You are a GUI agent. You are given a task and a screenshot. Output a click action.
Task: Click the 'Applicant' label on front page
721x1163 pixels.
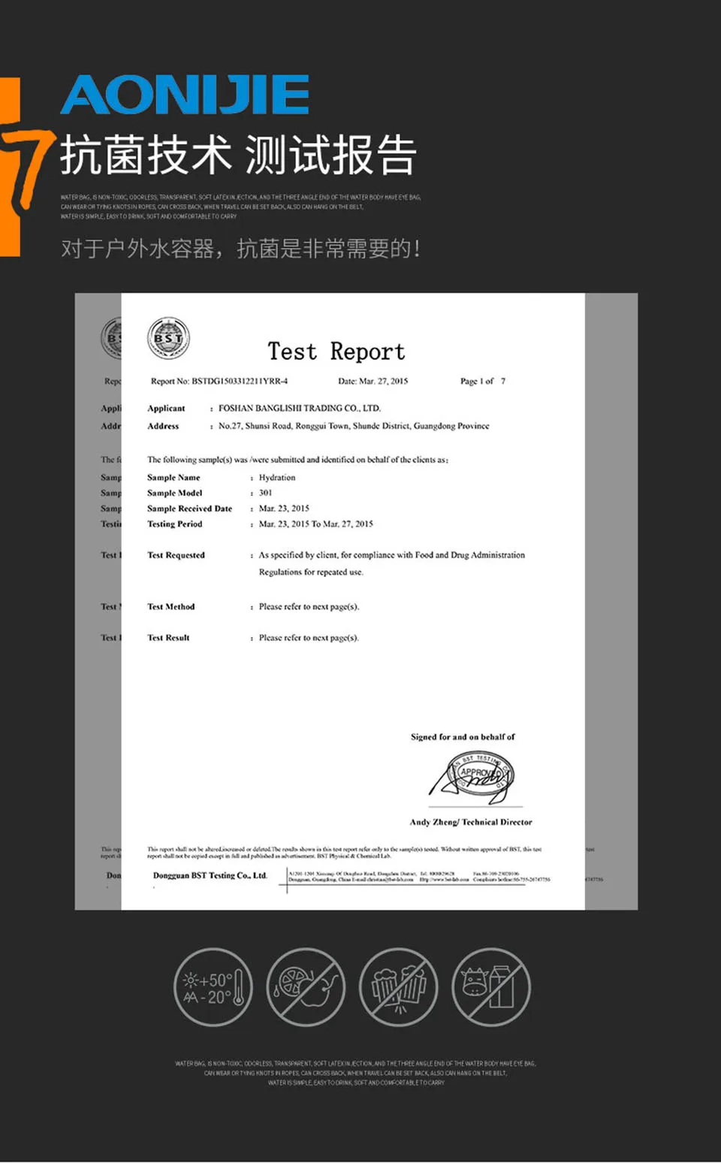[x=166, y=408]
